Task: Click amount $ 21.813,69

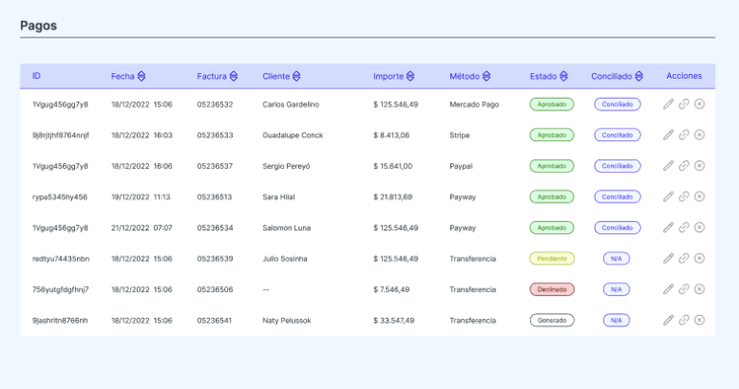Action: (x=393, y=197)
